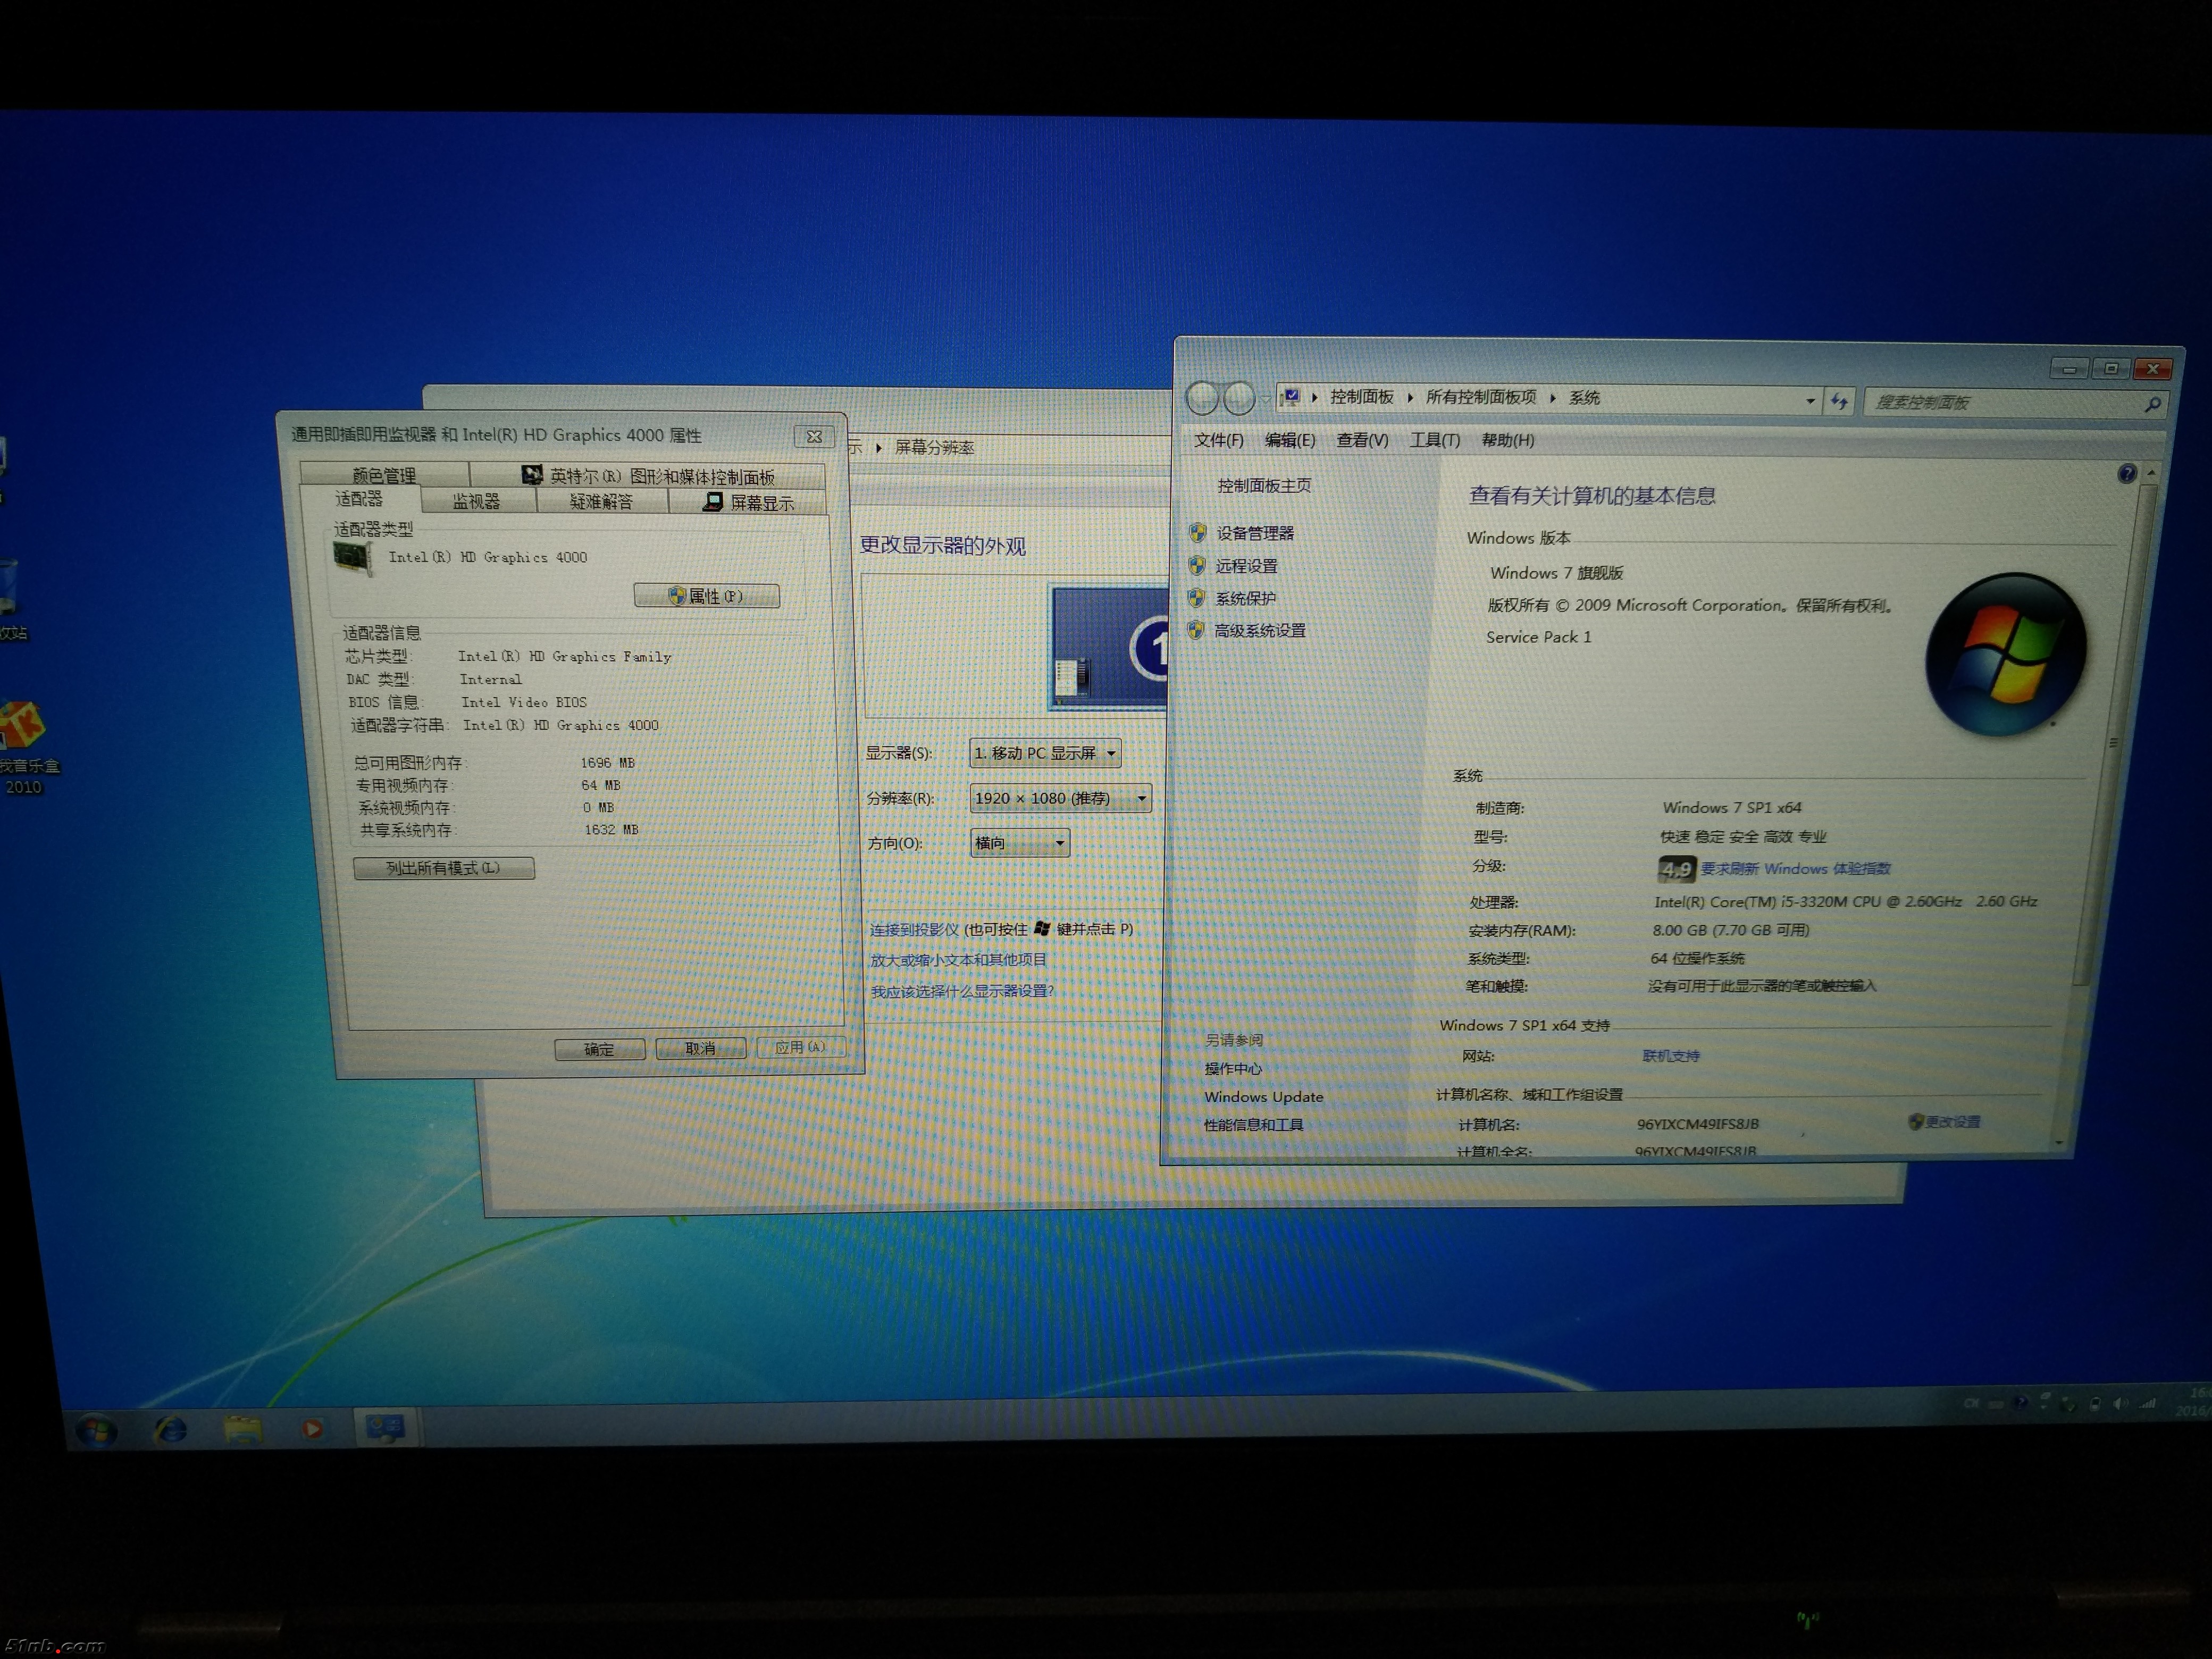Open the Windows Explorer folder taskbar icon

tap(242, 1429)
